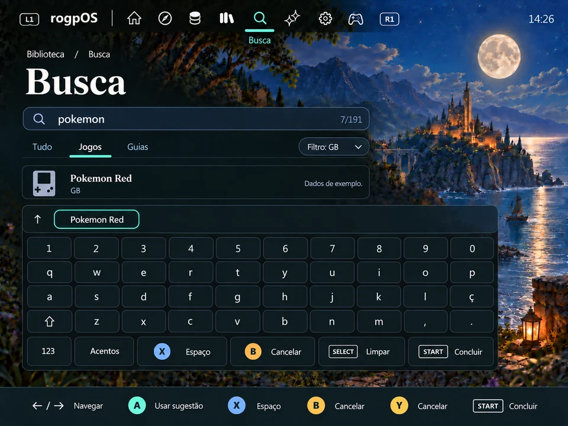Open the Home icon in top bar
The width and height of the screenshot is (568, 426).
[134, 18]
